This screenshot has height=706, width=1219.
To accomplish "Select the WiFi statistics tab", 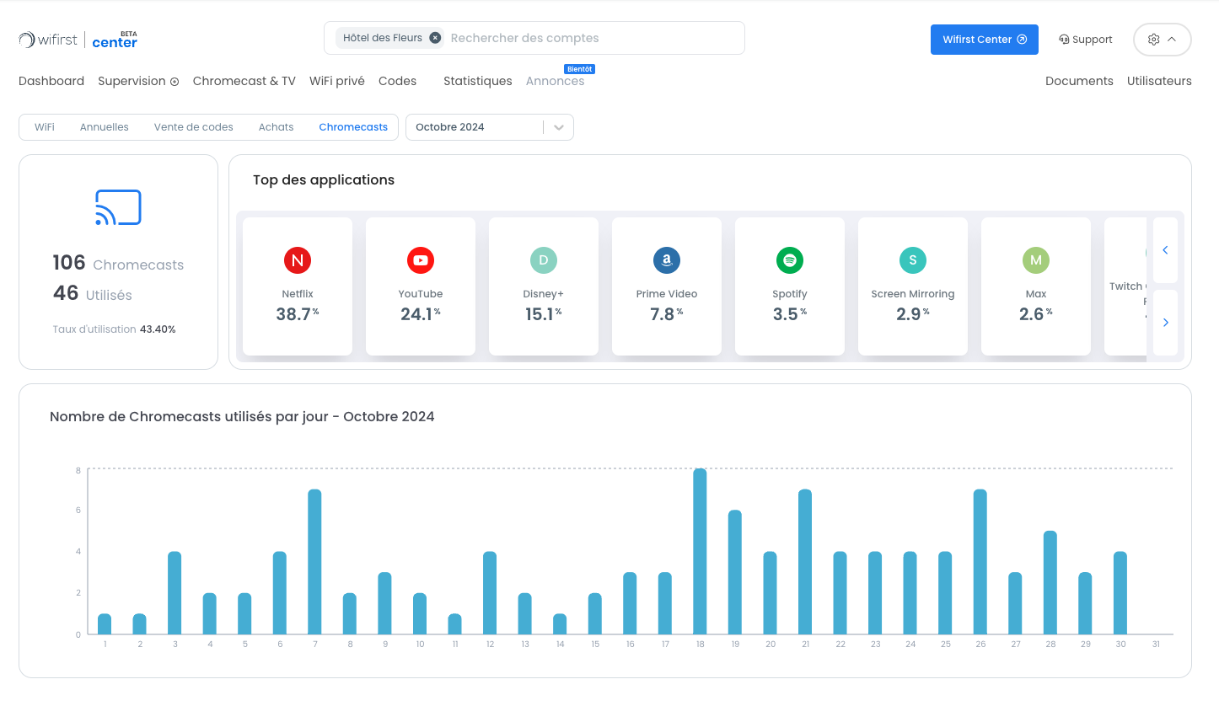I will (x=45, y=127).
